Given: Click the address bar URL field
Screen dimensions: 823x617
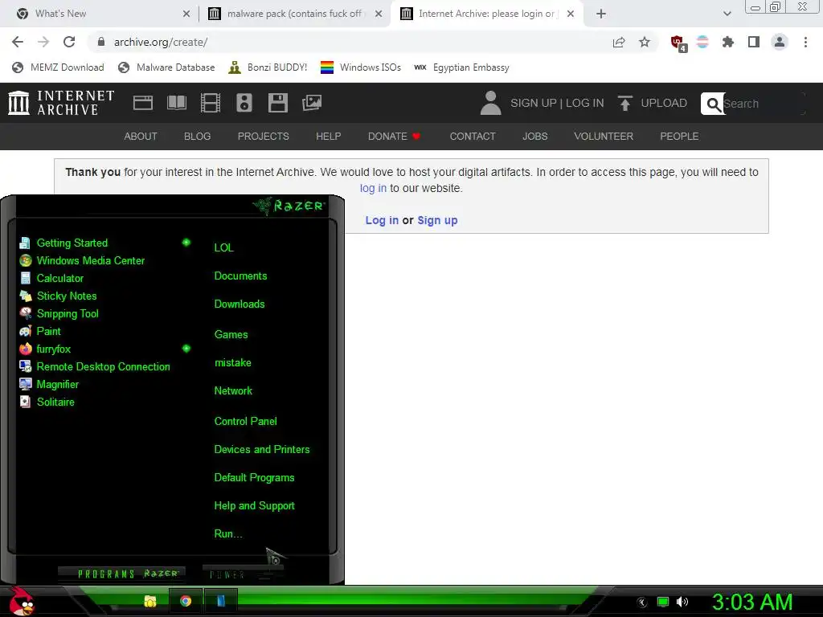Looking at the screenshot, I should click(352, 42).
